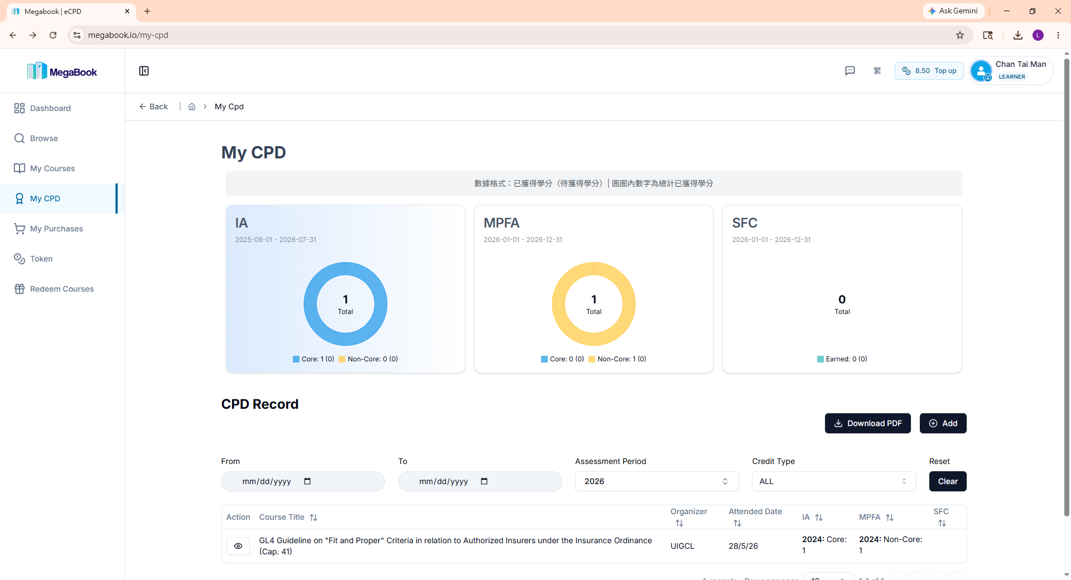Open the chat messages icon
Viewport: 1071px width, 580px height.
pos(850,71)
